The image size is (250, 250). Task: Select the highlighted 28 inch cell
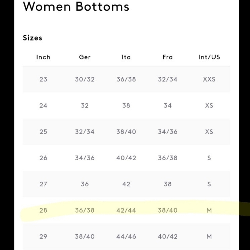pyautogui.click(x=43, y=210)
